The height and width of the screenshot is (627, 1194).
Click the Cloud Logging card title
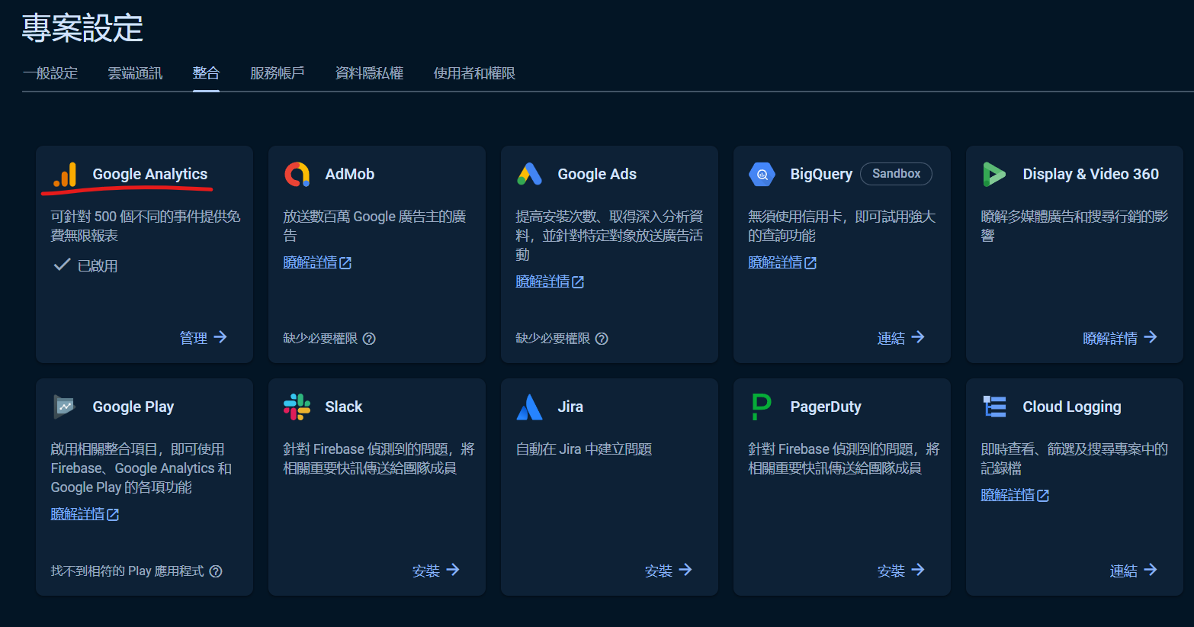coord(1072,407)
